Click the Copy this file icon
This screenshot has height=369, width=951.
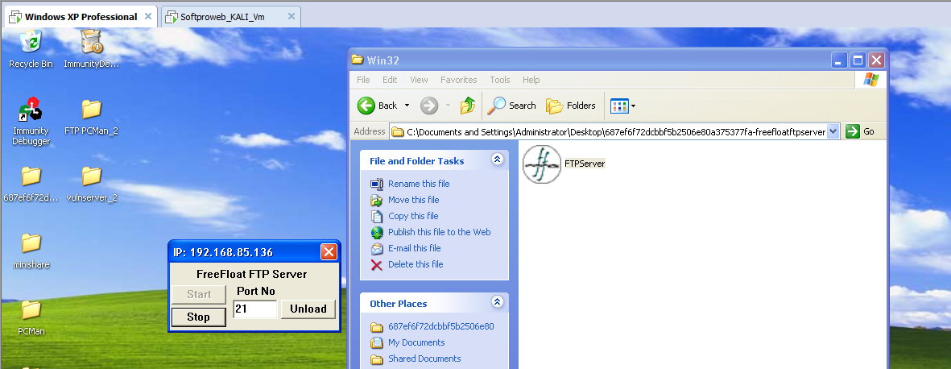point(377,216)
